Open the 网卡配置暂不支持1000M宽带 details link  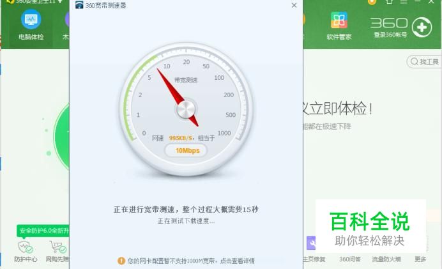pos(191,261)
